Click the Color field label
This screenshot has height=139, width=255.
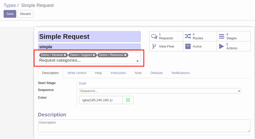[42, 98]
